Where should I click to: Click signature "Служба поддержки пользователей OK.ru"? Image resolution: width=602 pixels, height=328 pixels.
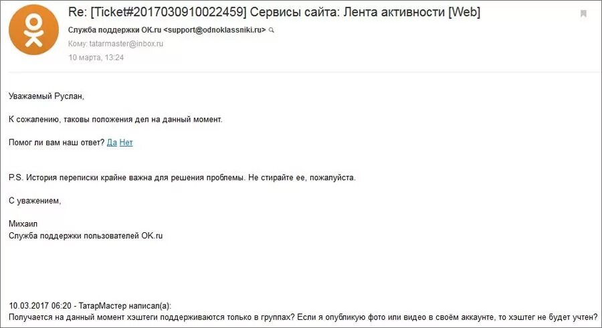click(x=86, y=235)
